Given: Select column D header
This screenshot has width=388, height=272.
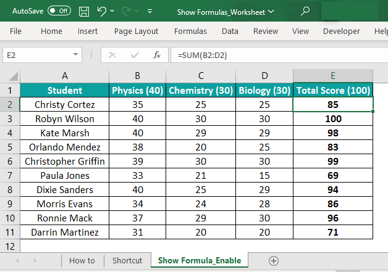Looking at the screenshot, I should point(264,76).
